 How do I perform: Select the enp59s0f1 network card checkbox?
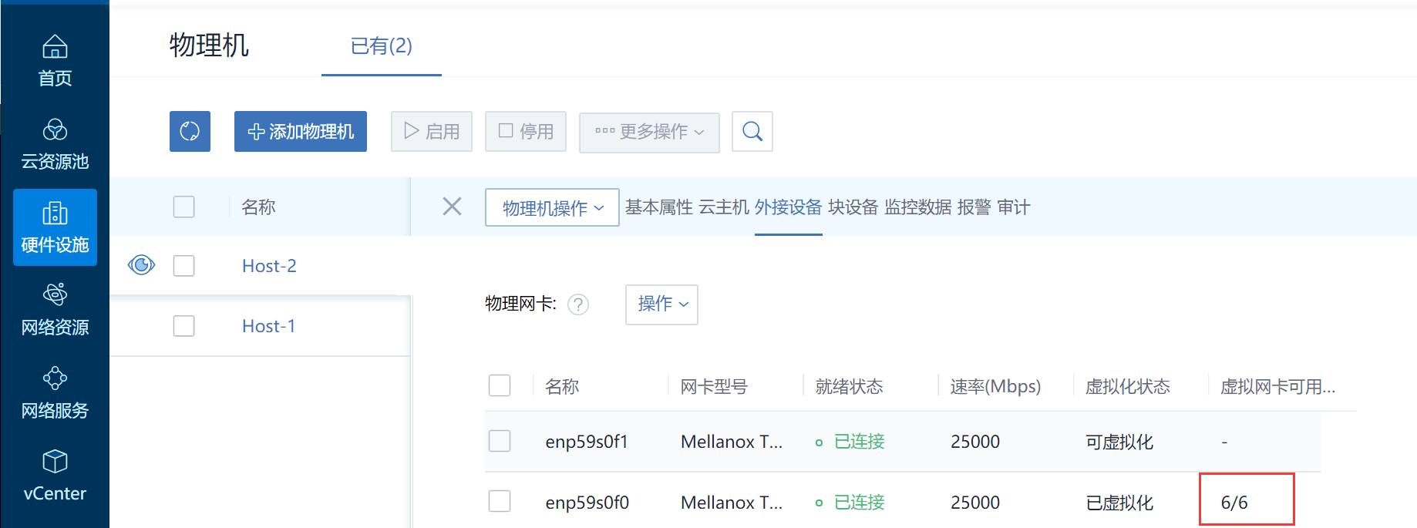(500, 441)
